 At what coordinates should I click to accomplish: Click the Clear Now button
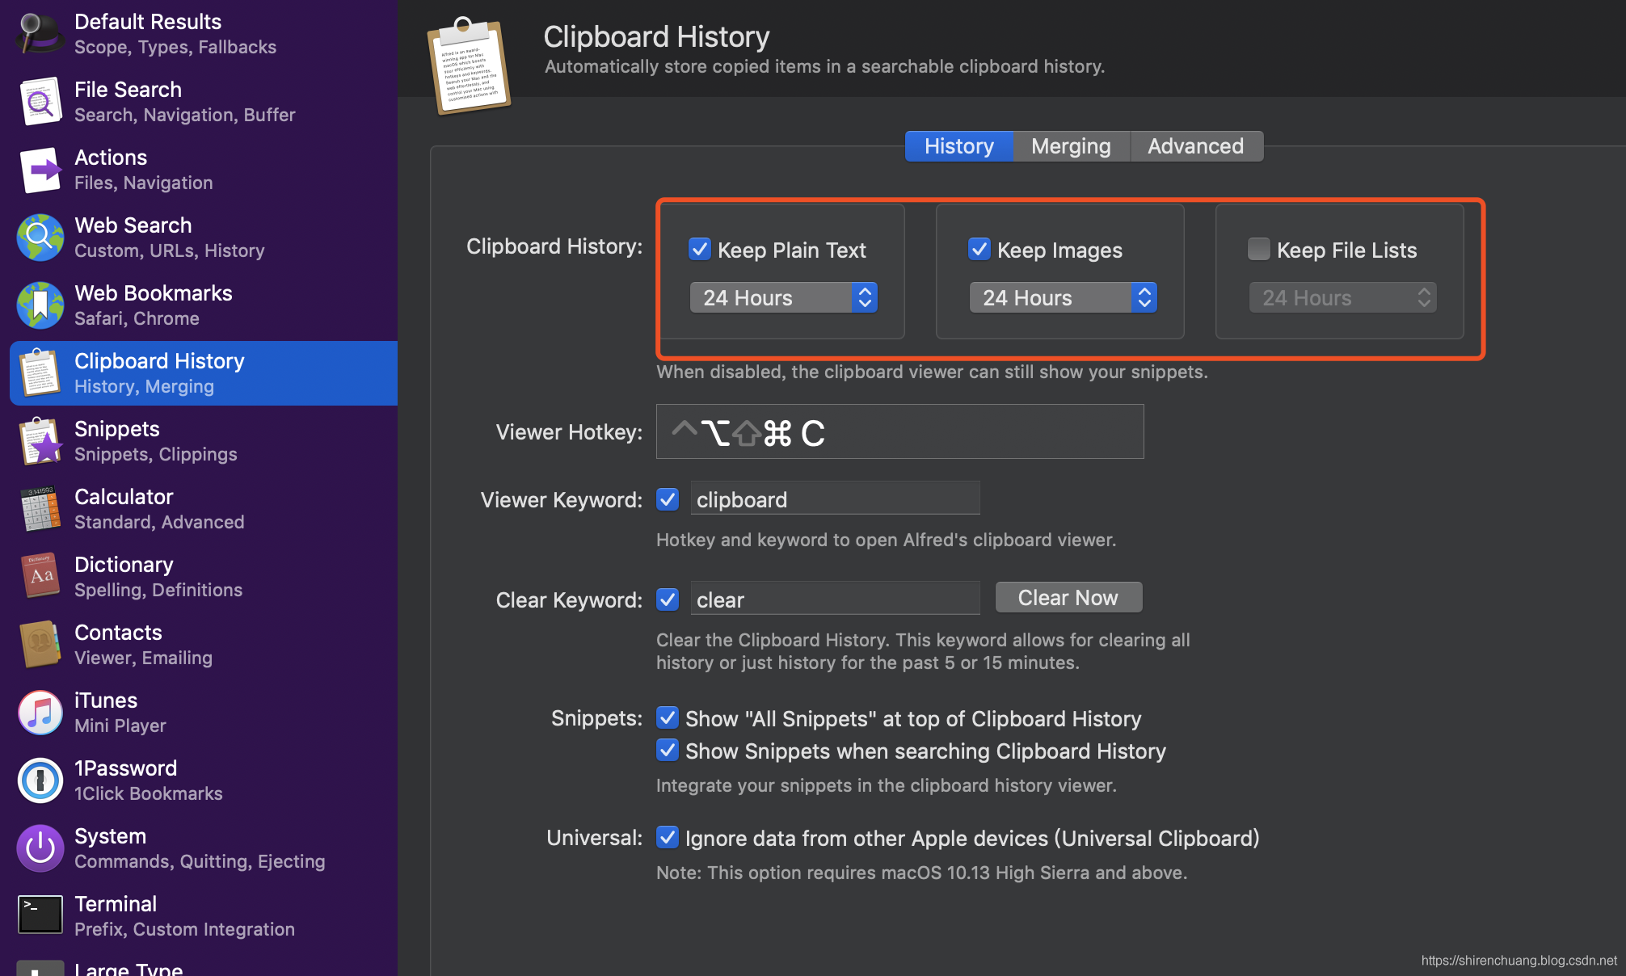[x=1068, y=598]
